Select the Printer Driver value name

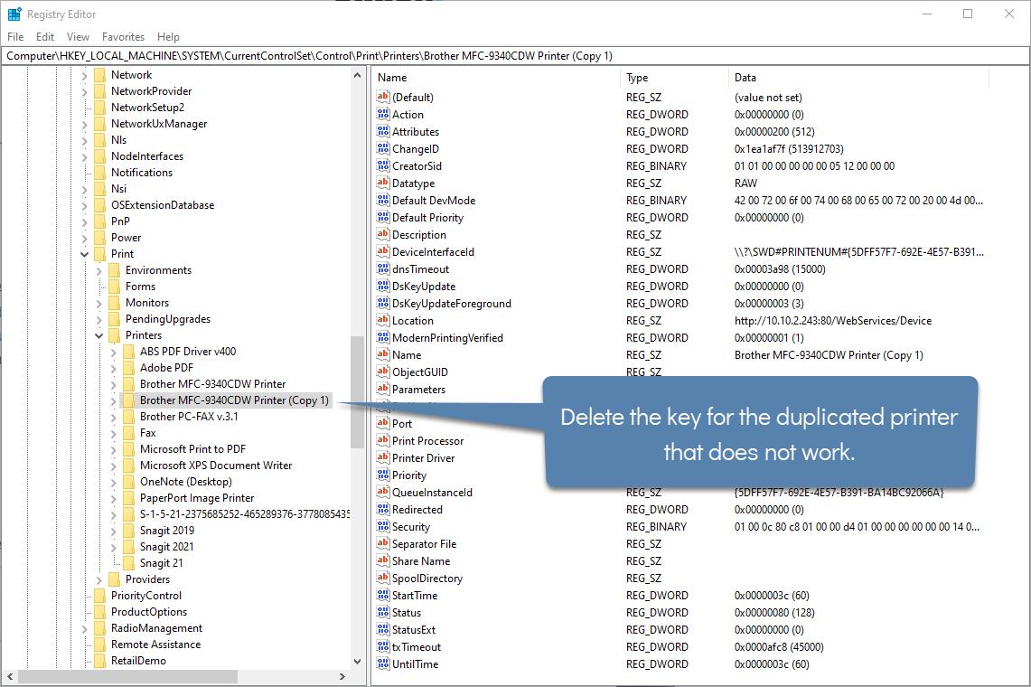(x=424, y=458)
